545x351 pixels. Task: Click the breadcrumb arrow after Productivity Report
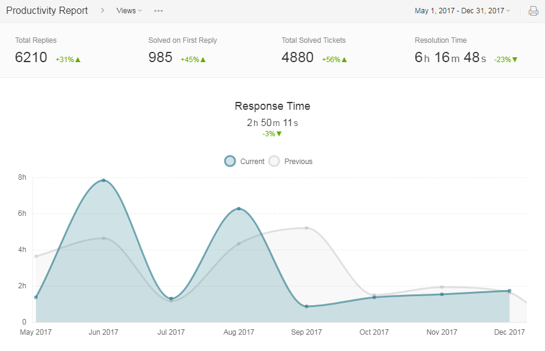point(102,10)
